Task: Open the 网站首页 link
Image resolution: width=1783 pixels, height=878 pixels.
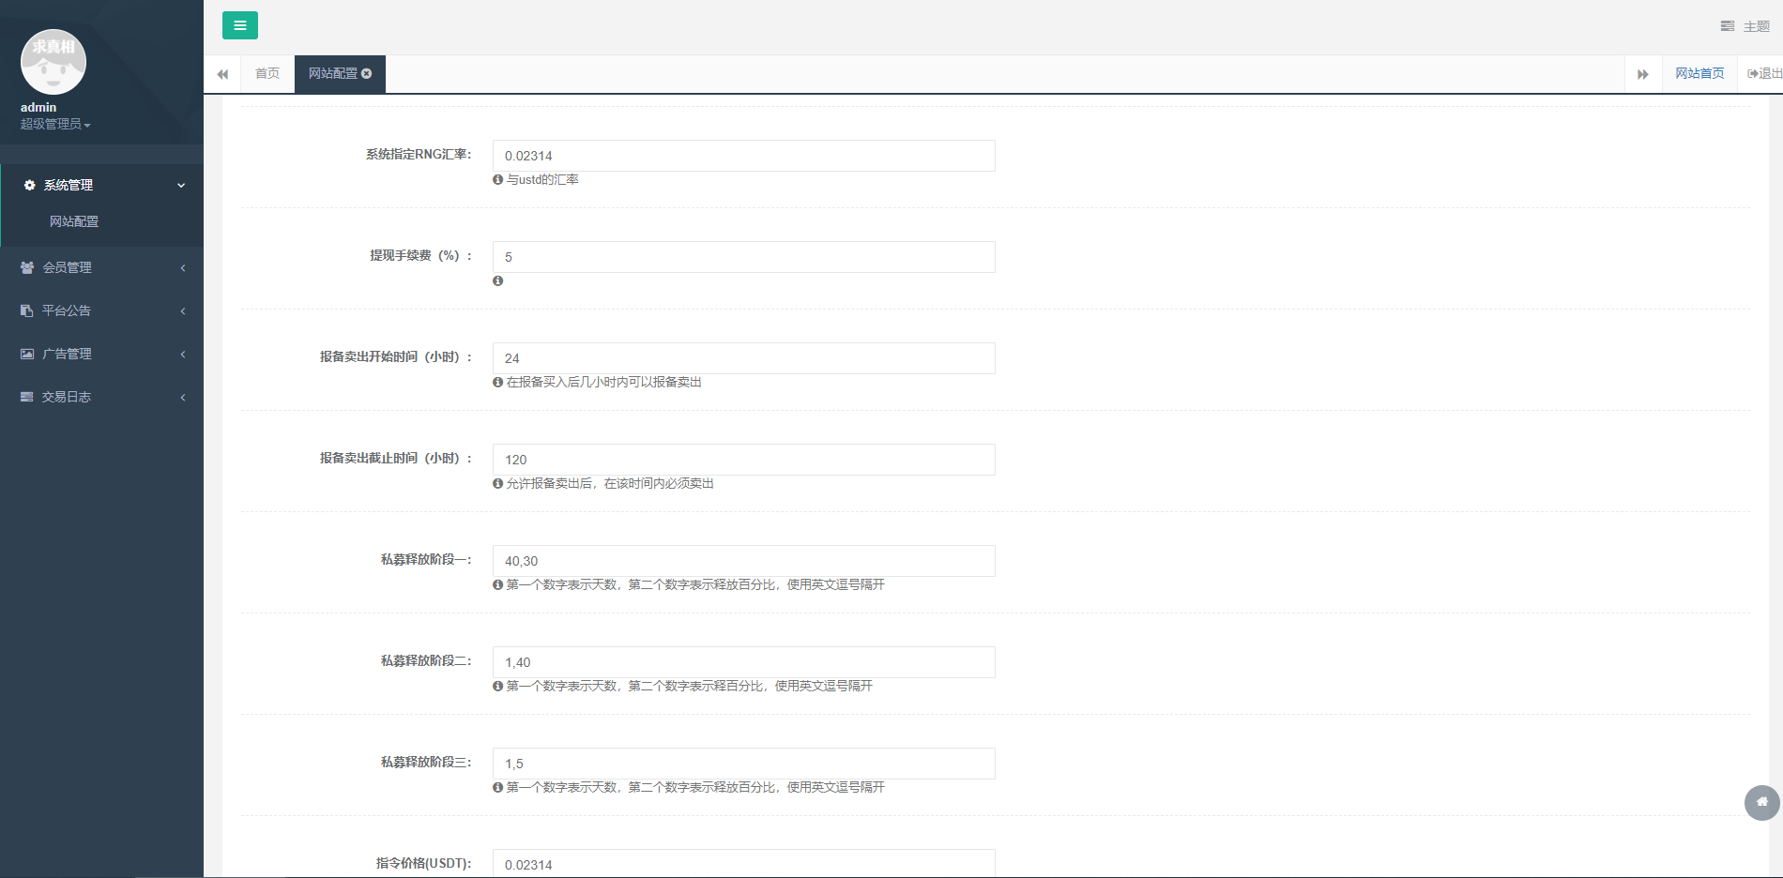Action: (x=1699, y=73)
